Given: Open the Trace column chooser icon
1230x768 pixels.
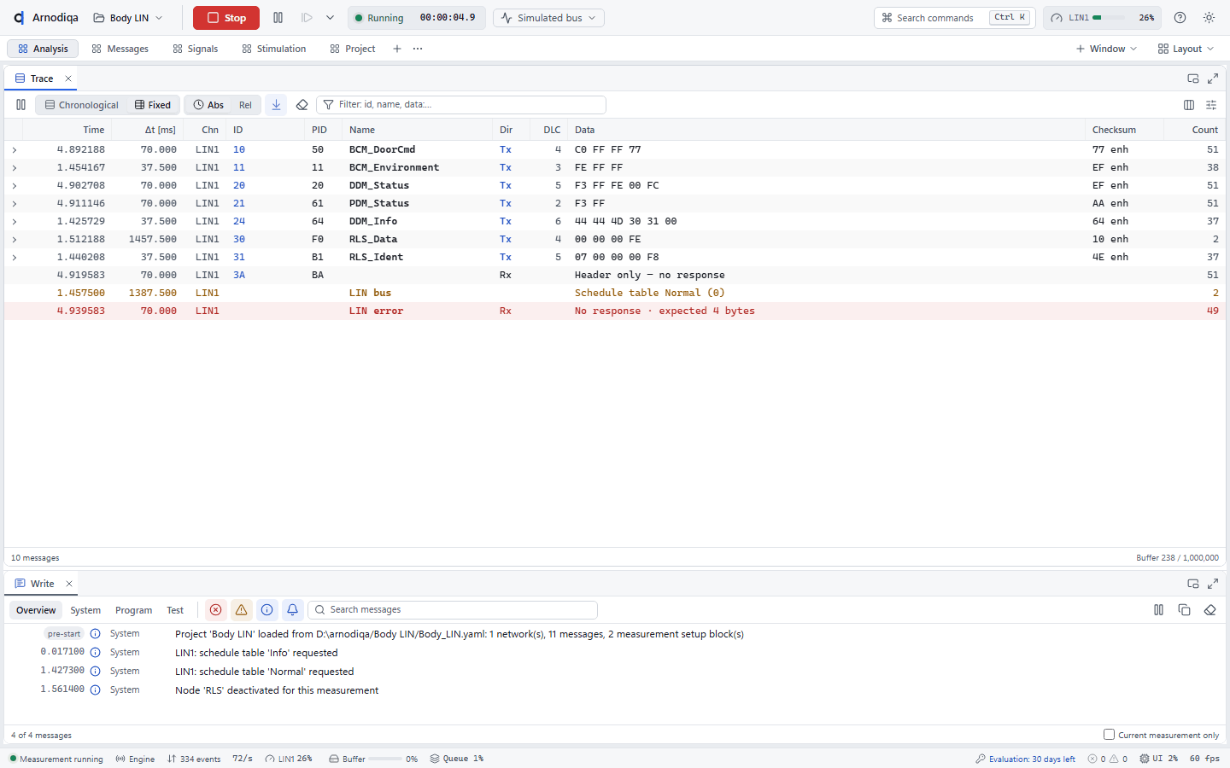Looking at the screenshot, I should tap(1189, 105).
